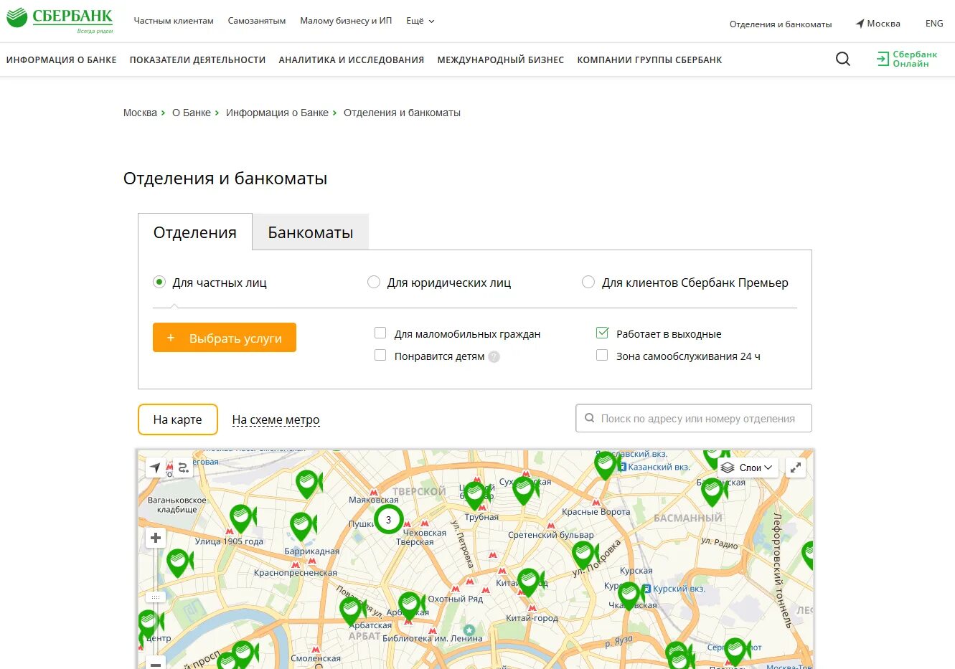Viewport: 955px width, 669px height.
Task: Click the branch marker above Охотный Ряд
Action: [410, 607]
